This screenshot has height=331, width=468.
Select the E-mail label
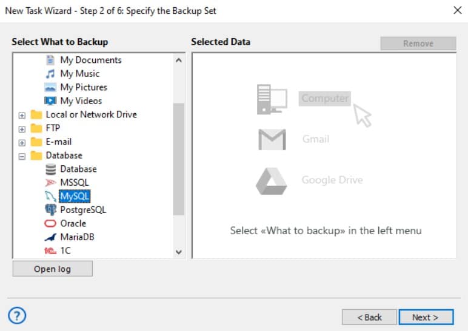[58, 142]
